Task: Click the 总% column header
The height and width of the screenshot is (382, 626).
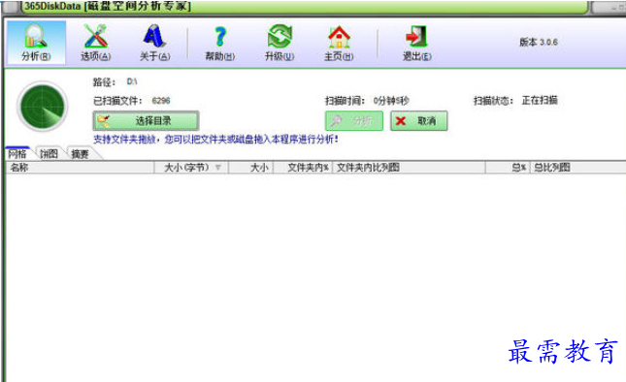Action: pos(508,168)
